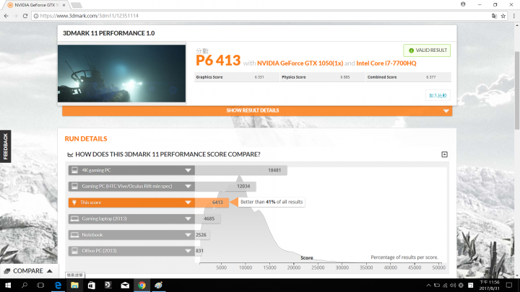Open the Chrome user profile icon
The width and height of the screenshot is (520, 292).
pos(463,4)
